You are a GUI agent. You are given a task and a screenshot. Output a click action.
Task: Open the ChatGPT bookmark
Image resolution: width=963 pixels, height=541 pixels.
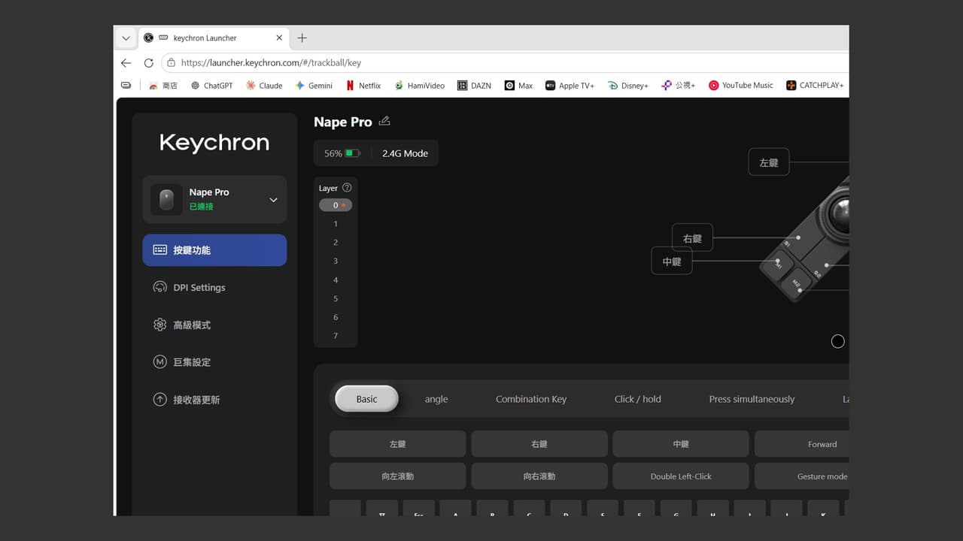[x=211, y=86]
